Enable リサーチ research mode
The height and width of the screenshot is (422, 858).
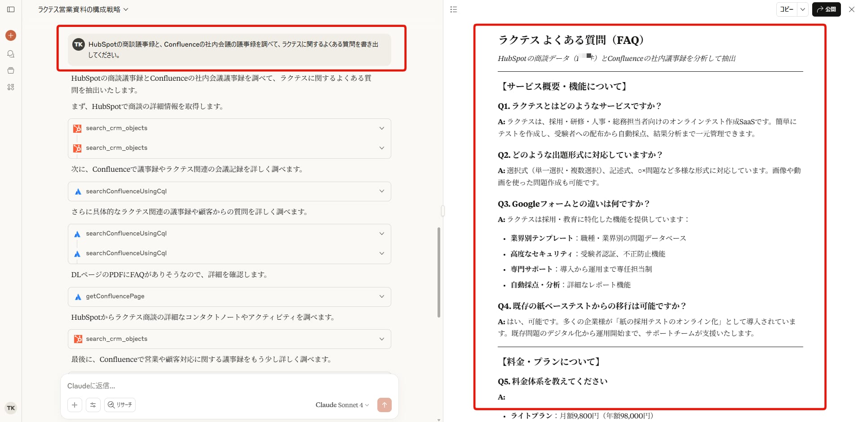tap(120, 405)
